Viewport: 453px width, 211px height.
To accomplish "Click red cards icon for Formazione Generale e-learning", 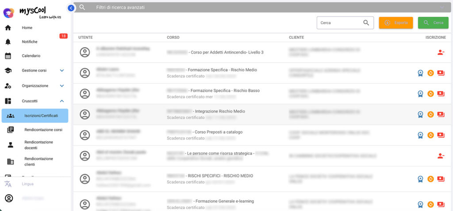I will pos(441,205).
